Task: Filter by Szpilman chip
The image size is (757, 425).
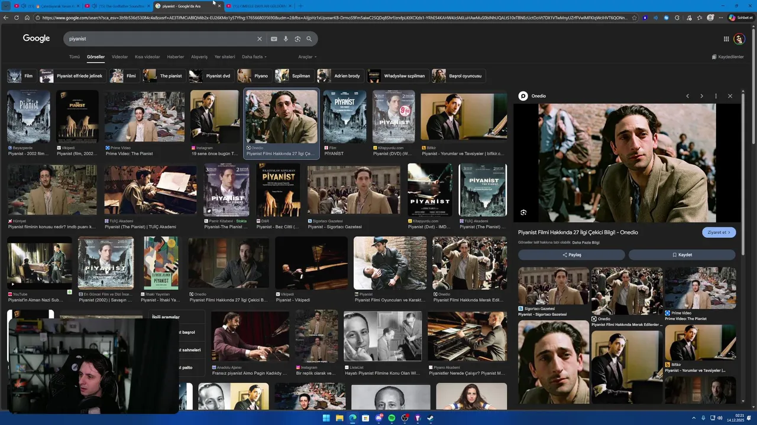Action: [295, 76]
